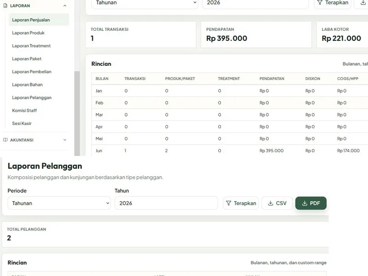Viewport: 368px width, 276px height.
Task: Click the BULAN column header
Action: click(102, 79)
